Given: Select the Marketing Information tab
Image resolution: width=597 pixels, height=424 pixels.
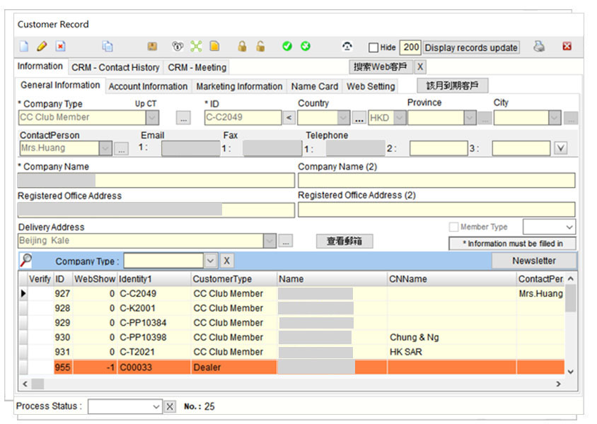Looking at the screenshot, I should pyautogui.click(x=239, y=87).
